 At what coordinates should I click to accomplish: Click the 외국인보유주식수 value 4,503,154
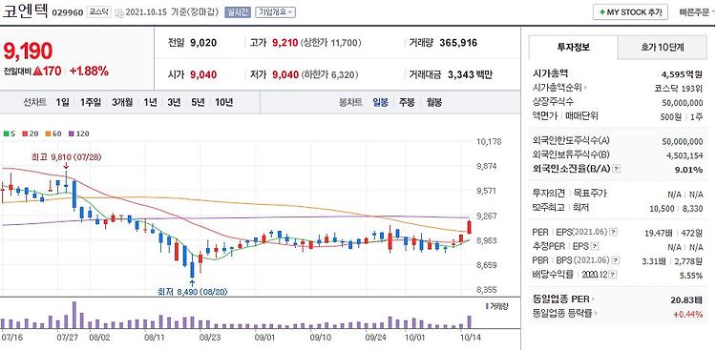pos(684,155)
